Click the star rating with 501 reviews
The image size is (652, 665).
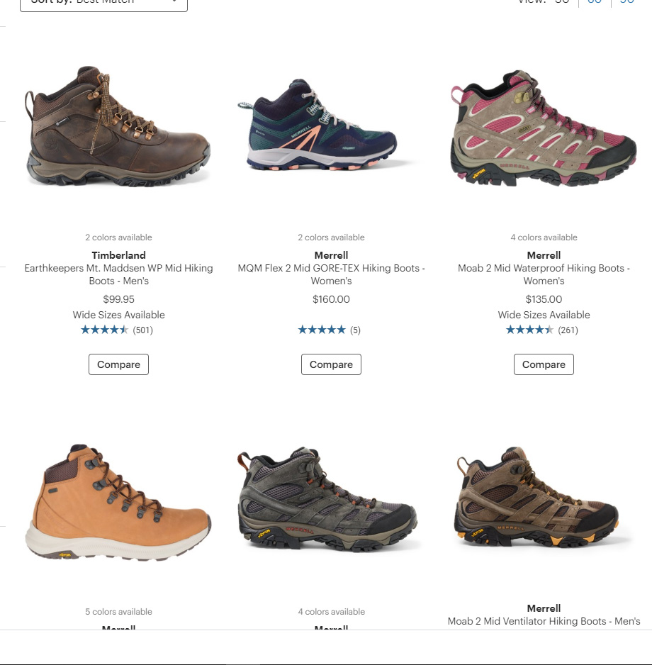click(x=116, y=330)
